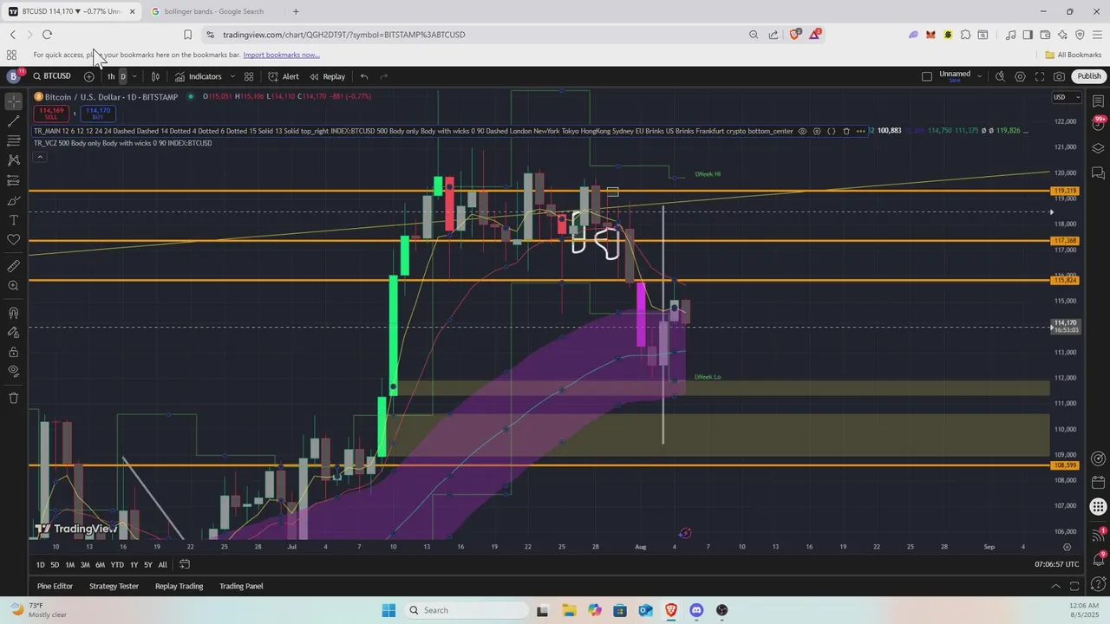
Task: Select the D daily interval
Action: pos(122,76)
